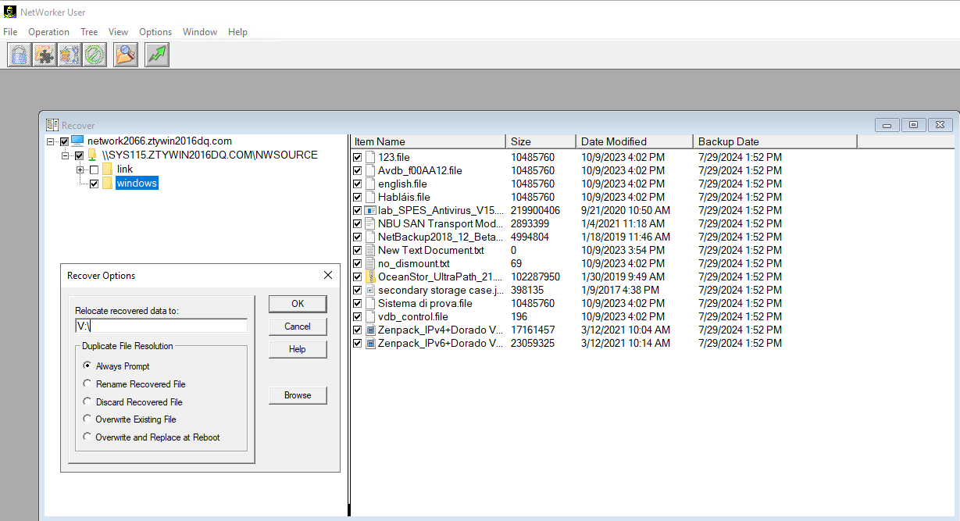Click the icon of Zenpack_IPv4+Dorado
Viewport: 960px width, 521px height.
(x=370, y=330)
